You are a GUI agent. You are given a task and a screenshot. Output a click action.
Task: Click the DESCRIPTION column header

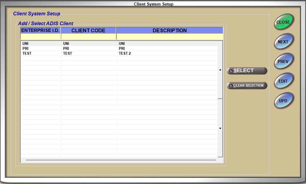click(x=170, y=30)
